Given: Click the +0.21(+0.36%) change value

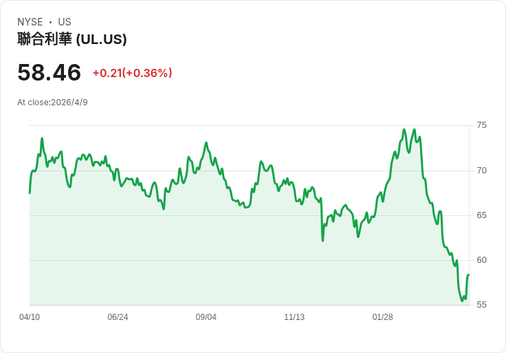Looking at the screenshot, I should [132, 73].
